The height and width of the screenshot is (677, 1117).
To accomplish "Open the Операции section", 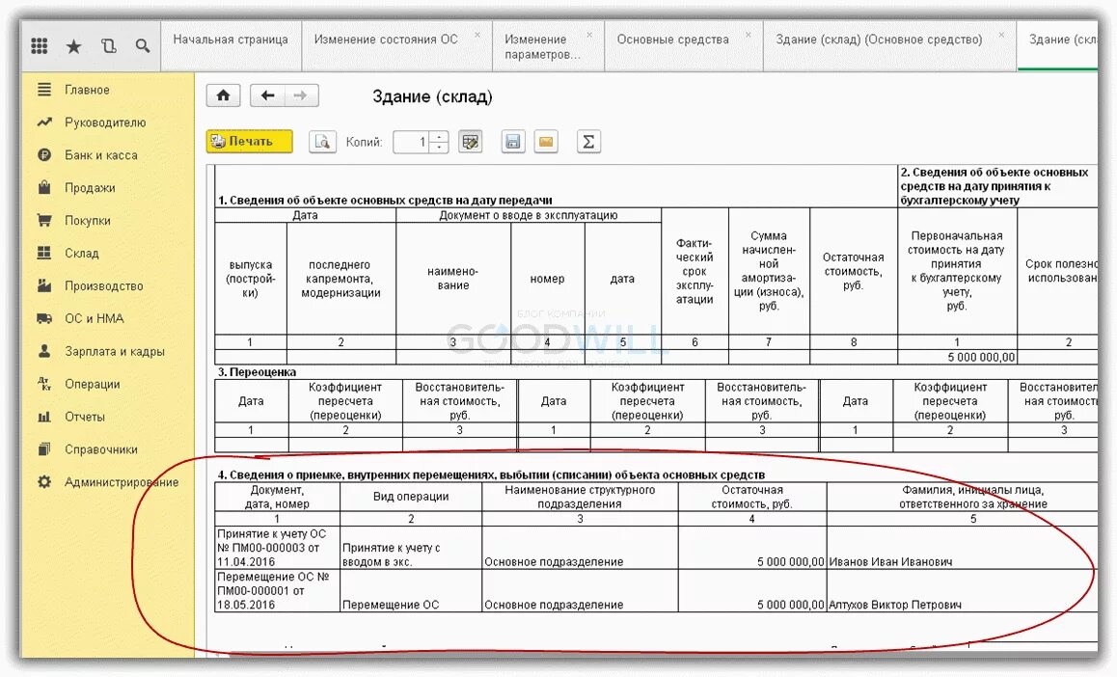I will coord(93,384).
